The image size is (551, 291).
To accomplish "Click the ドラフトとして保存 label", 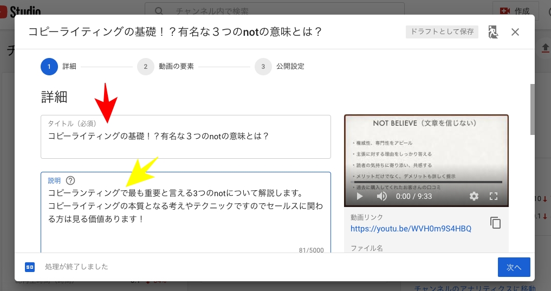I will [x=442, y=32].
